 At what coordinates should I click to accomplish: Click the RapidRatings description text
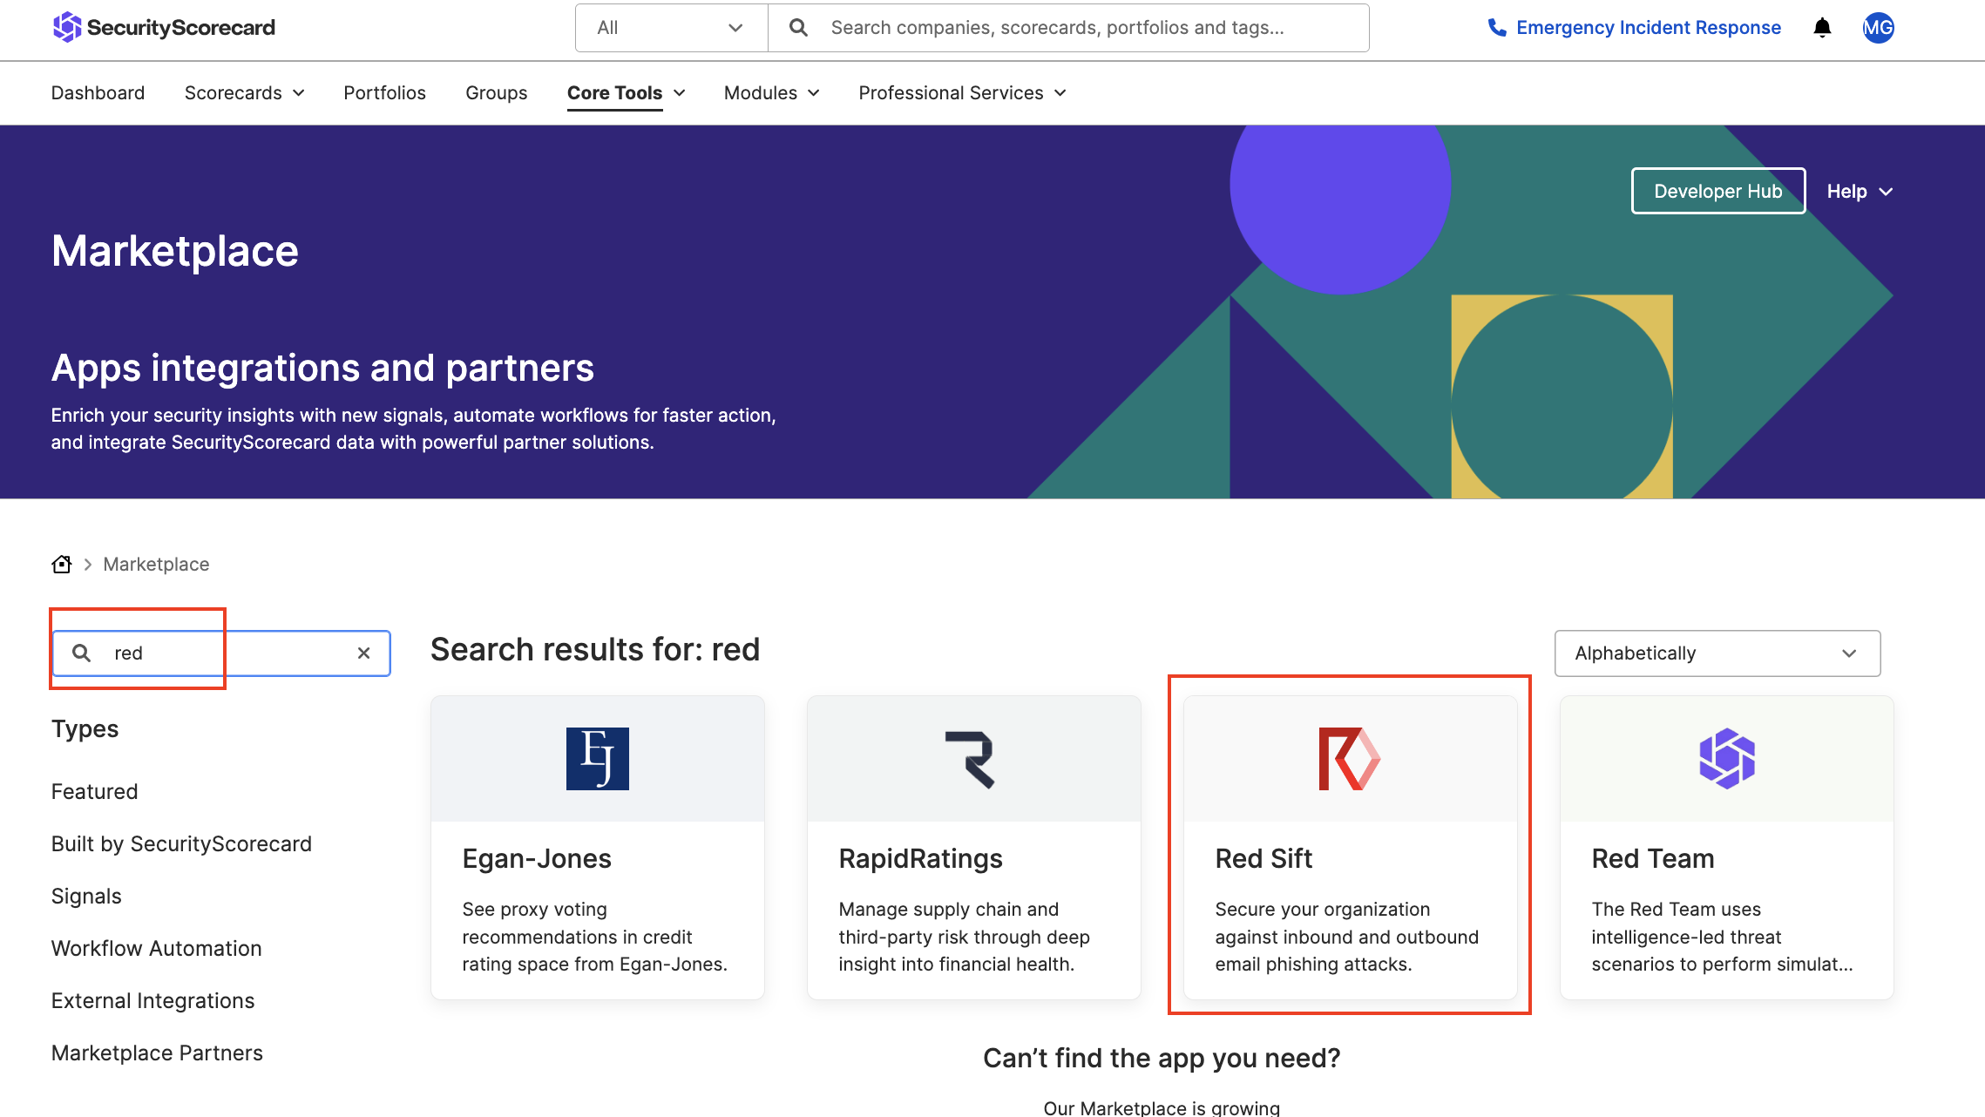964,937
